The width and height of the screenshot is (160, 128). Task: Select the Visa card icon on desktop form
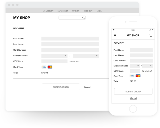44,67
